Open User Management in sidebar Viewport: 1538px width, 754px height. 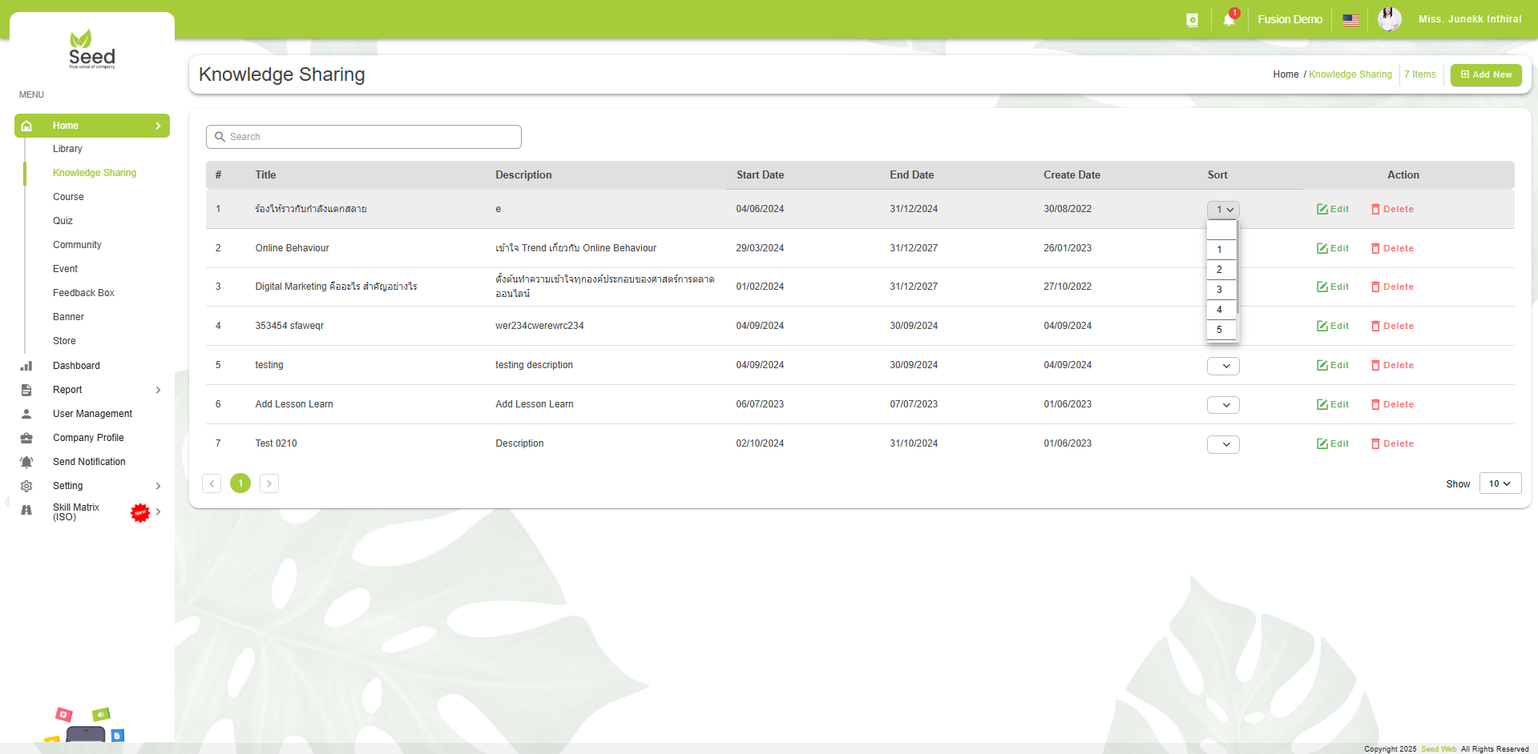pos(92,414)
